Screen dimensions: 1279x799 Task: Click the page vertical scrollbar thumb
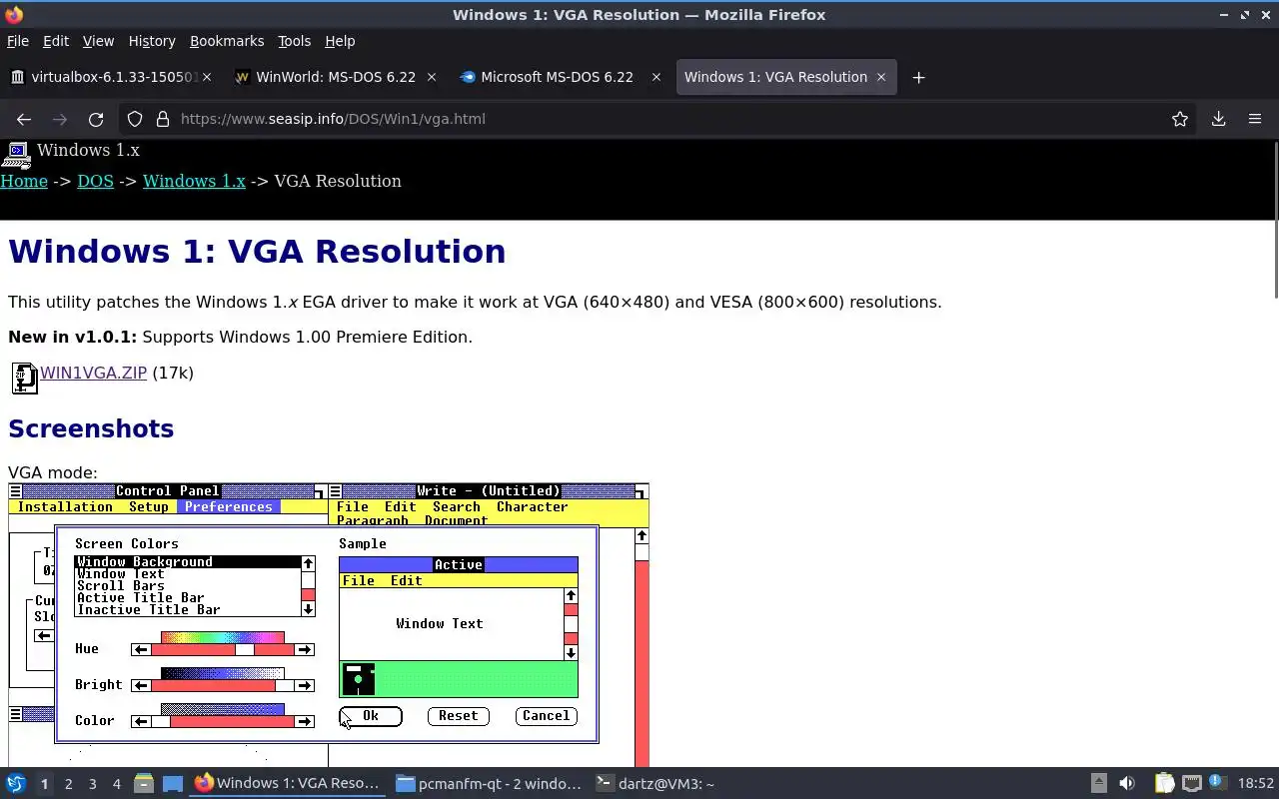(1275, 220)
